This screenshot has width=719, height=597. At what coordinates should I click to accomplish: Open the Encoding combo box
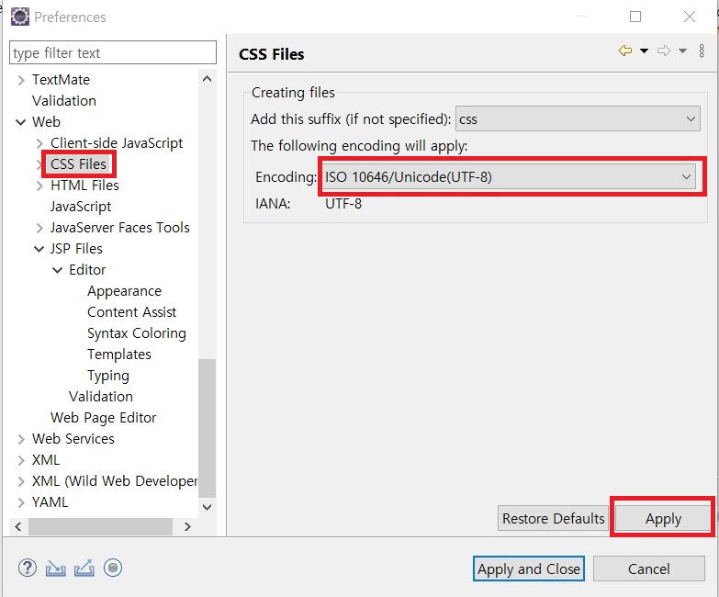509,176
